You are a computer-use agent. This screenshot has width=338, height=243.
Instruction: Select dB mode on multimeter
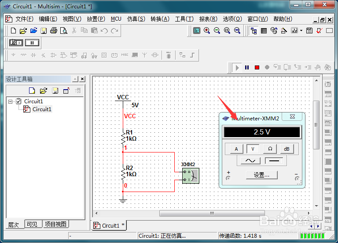287,149
